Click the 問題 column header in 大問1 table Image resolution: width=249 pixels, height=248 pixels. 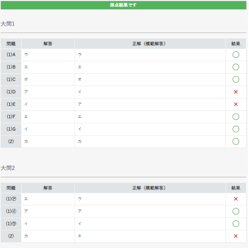click(11, 44)
